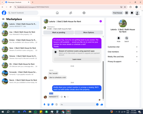Reply to the 4695839717 message
The image size is (143, 114).
click(65, 97)
